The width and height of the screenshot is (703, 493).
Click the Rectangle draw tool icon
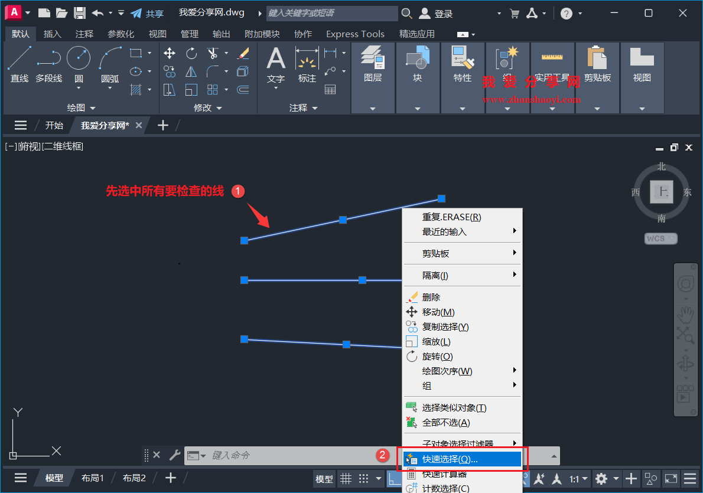tap(136, 53)
